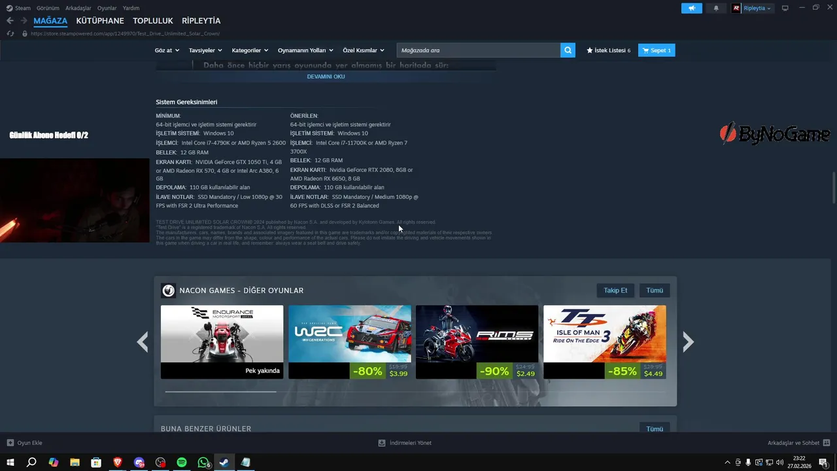Open File Explorer from taskbar
Image resolution: width=837 pixels, height=471 pixels.
[75, 462]
